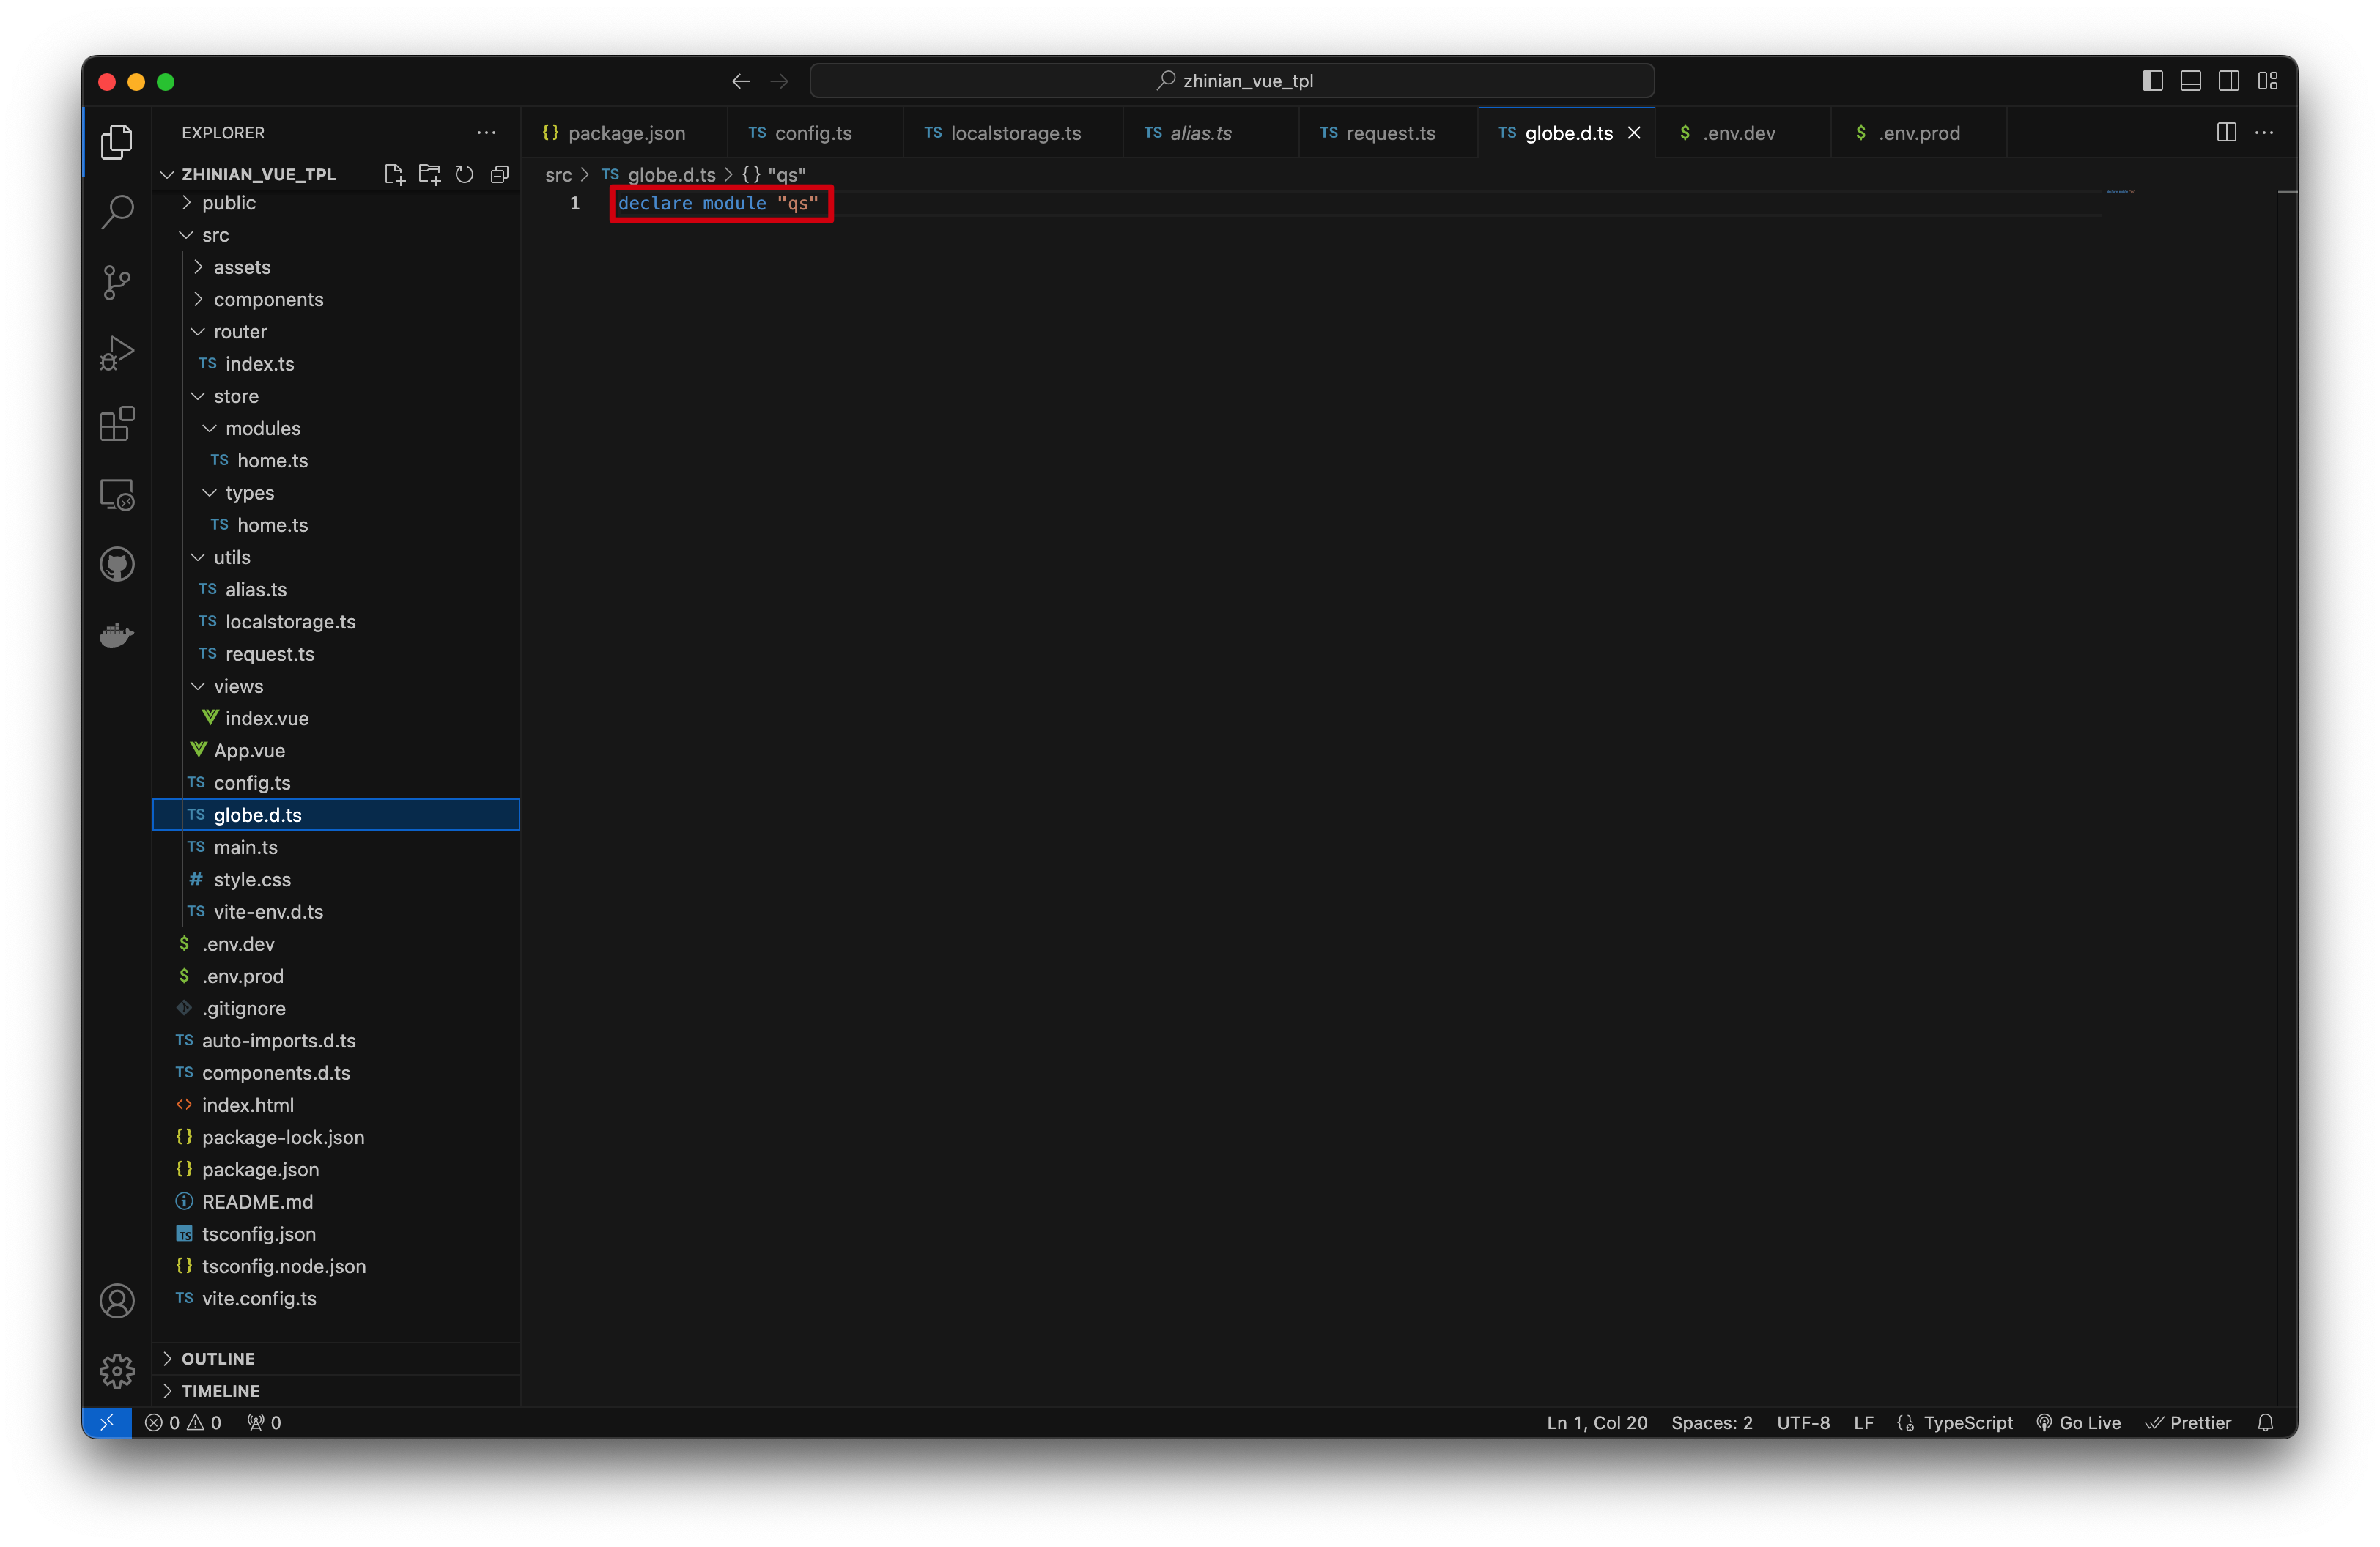Collapse the store folder
2380x1547 pixels.
336,396
